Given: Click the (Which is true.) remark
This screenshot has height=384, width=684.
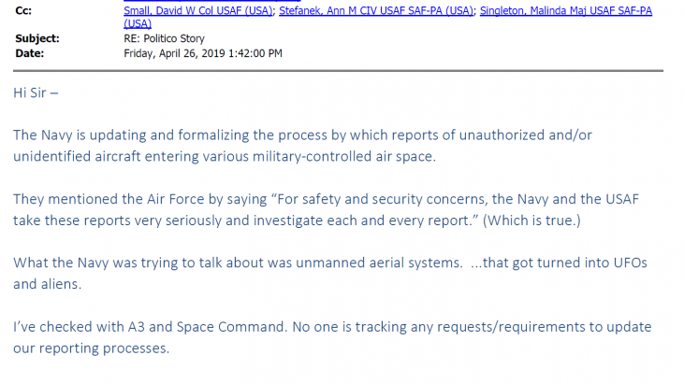Looking at the screenshot, I should [x=531, y=220].
